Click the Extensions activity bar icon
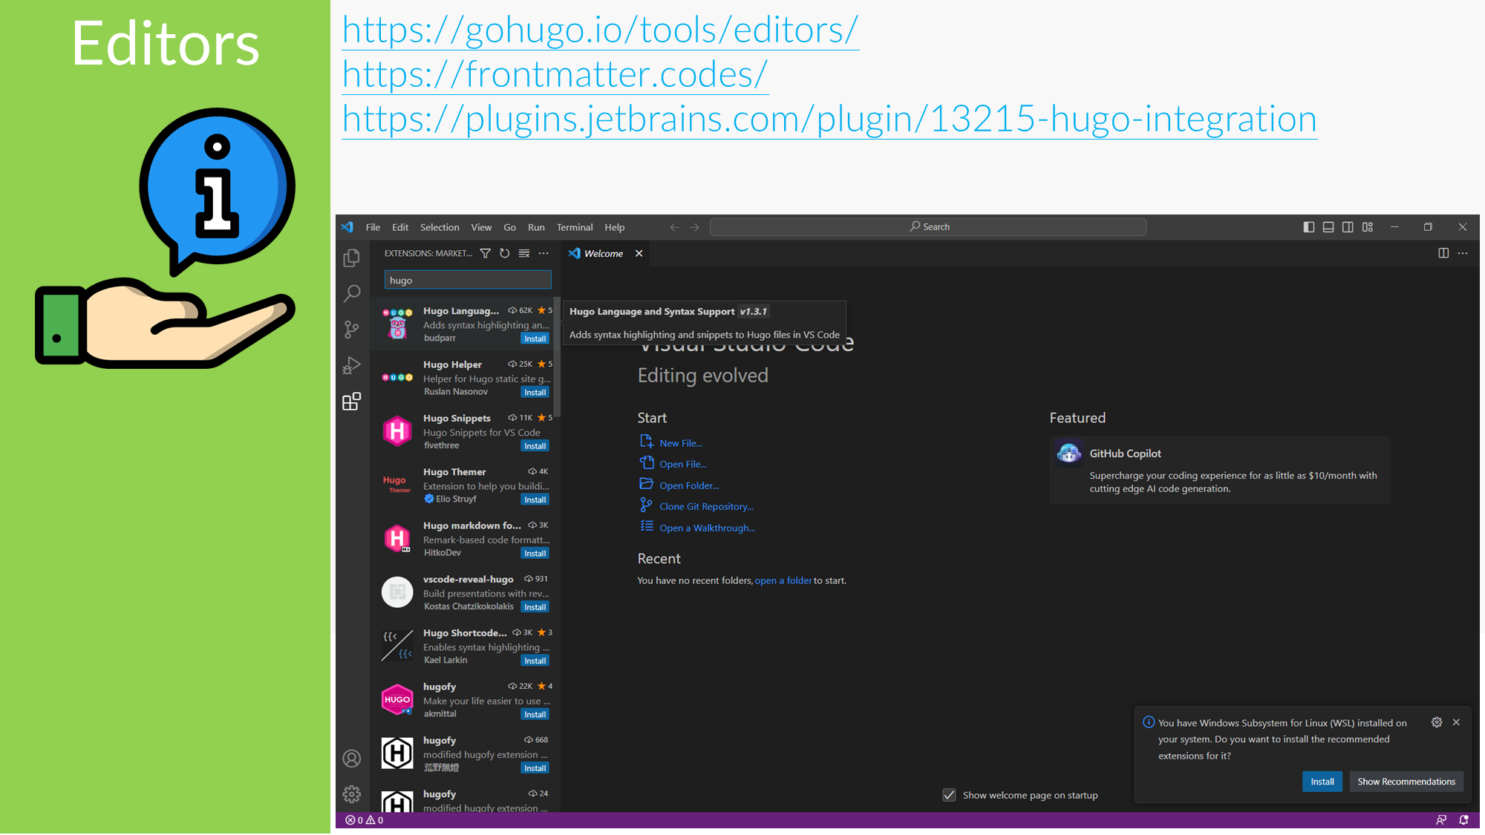 coord(352,402)
